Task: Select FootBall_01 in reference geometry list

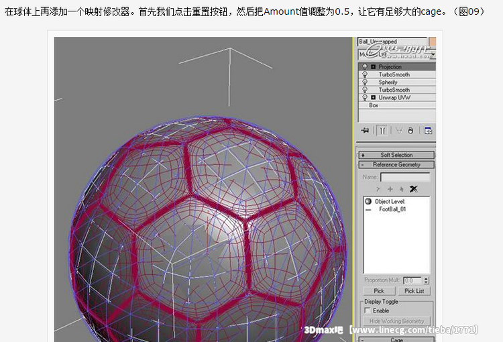Action: point(392,209)
